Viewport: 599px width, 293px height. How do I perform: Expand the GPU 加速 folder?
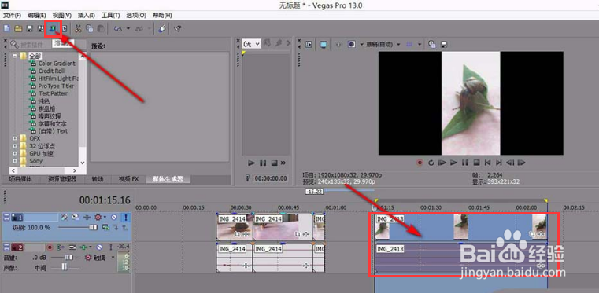coord(14,153)
